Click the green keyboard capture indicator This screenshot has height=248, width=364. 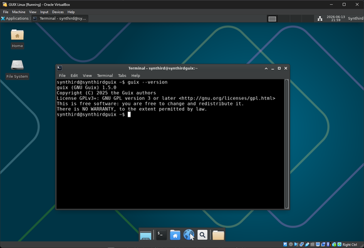[340, 244]
